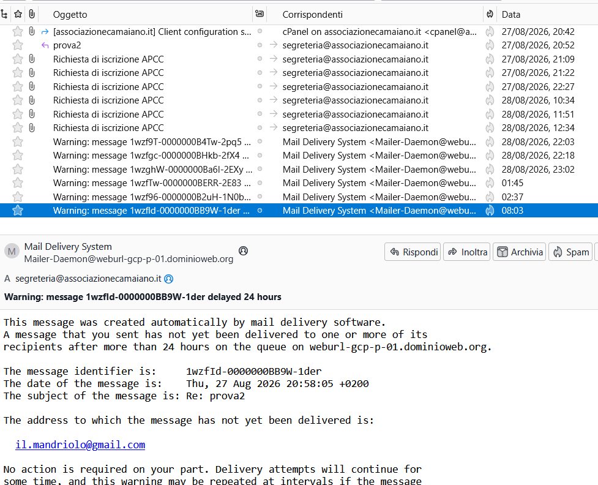Viewport: 598px width, 485px height.
Task: Star the Warning 1wzfgc message
Action: [18, 156]
